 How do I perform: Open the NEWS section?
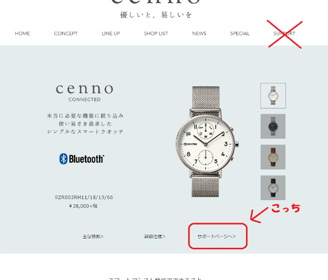tap(199, 33)
